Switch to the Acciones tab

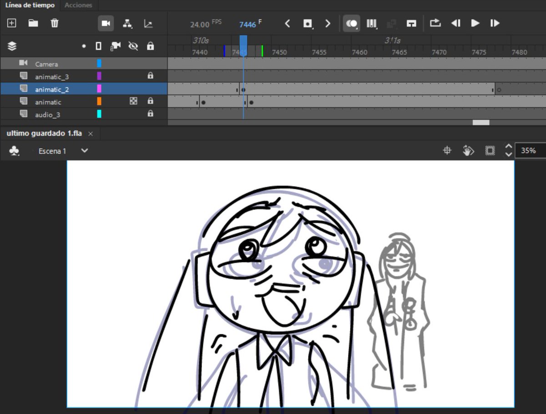coord(78,5)
